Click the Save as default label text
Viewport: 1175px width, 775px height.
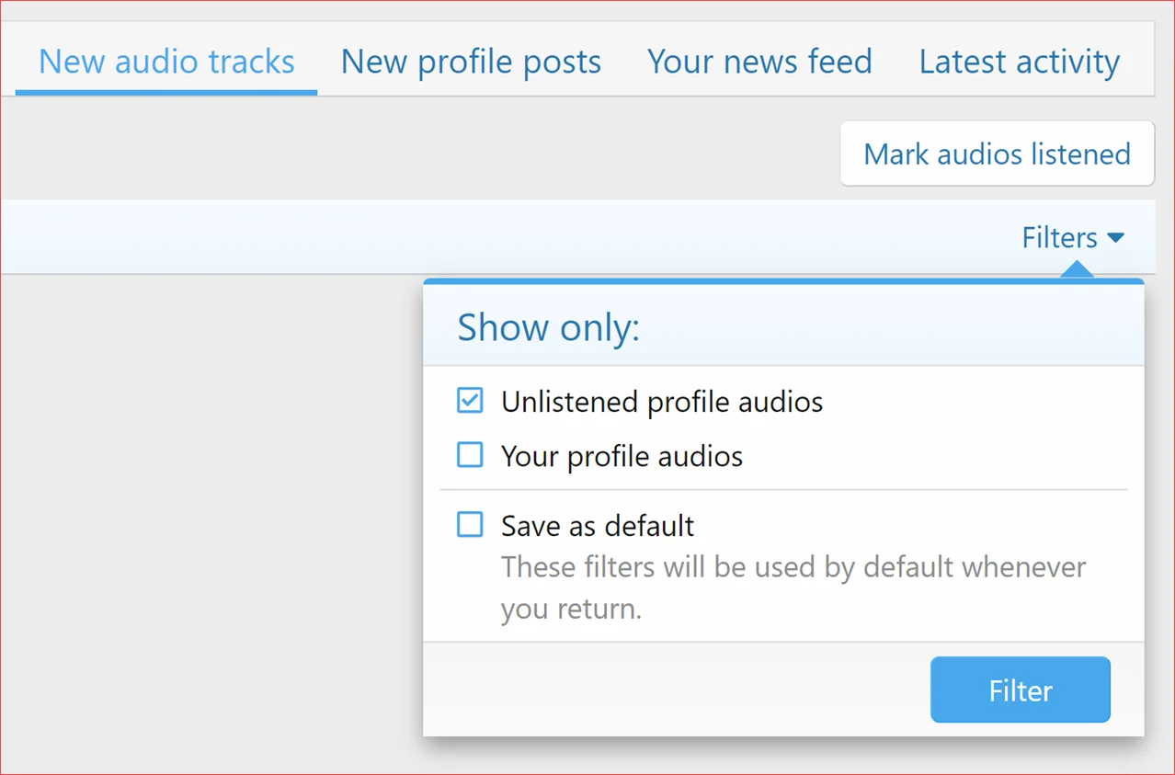click(x=597, y=526)
